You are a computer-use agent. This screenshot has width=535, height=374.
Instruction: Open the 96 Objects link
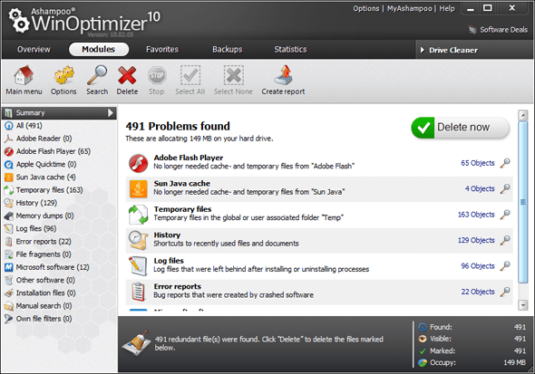point(478,266)
